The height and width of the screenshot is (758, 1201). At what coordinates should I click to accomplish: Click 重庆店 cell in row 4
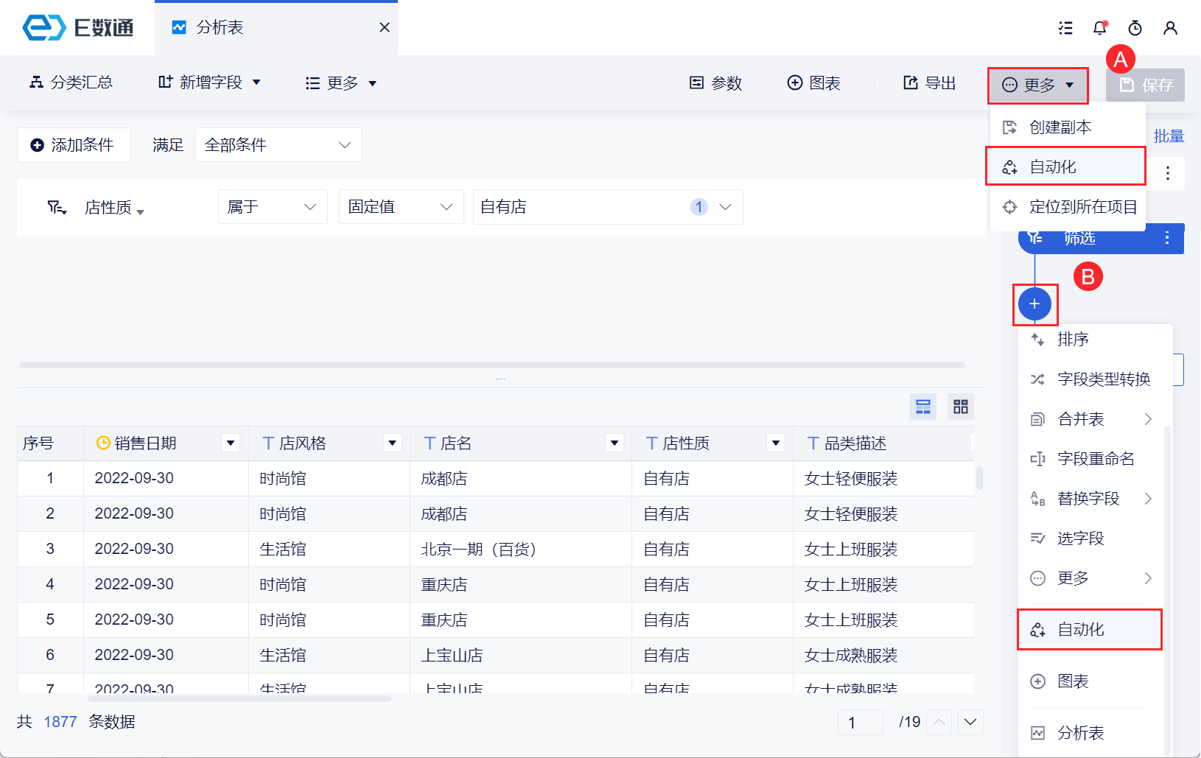coord(521,585)
